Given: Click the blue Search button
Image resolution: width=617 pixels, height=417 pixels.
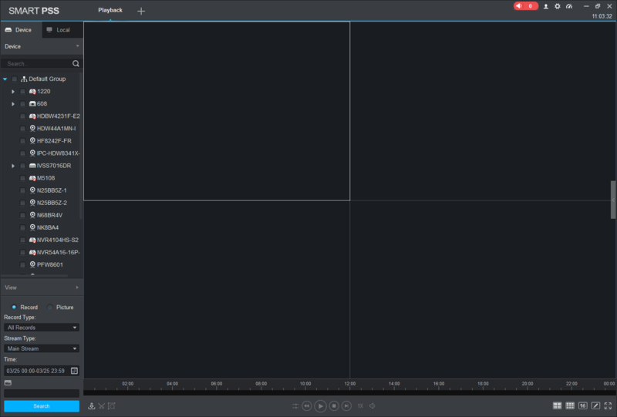Looking at the screenshot, I should click(42, 406).
